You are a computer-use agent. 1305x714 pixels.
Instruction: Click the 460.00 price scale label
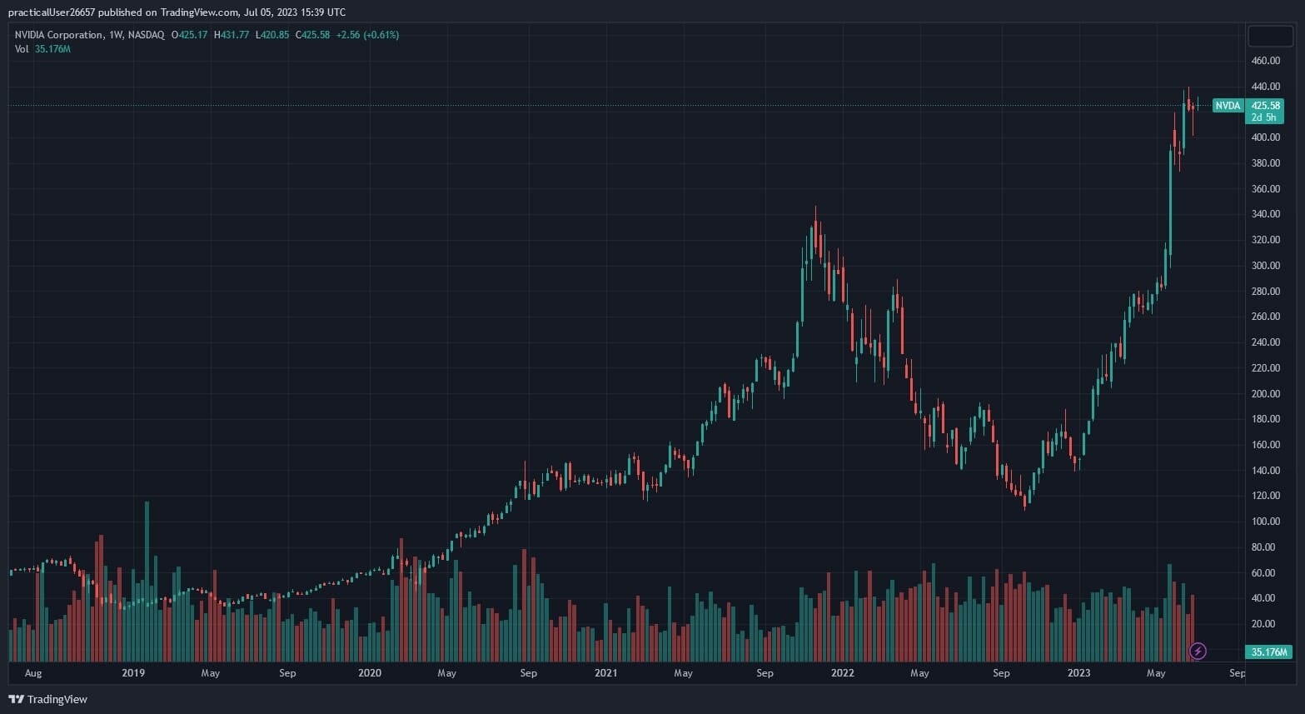[1265, 61]
